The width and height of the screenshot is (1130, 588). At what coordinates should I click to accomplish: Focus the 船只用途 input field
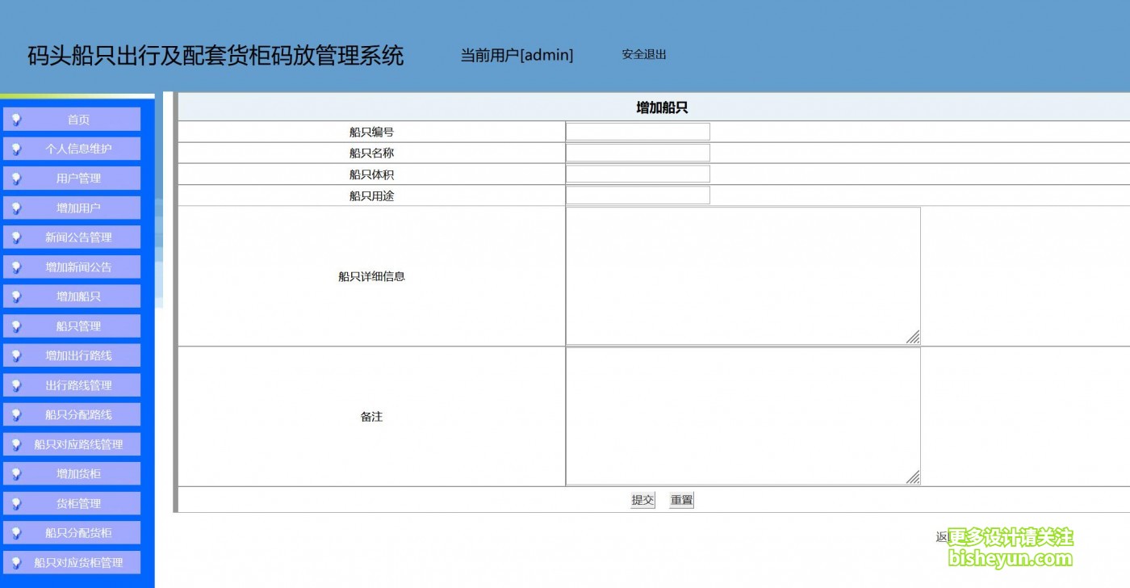coord(638,195)
